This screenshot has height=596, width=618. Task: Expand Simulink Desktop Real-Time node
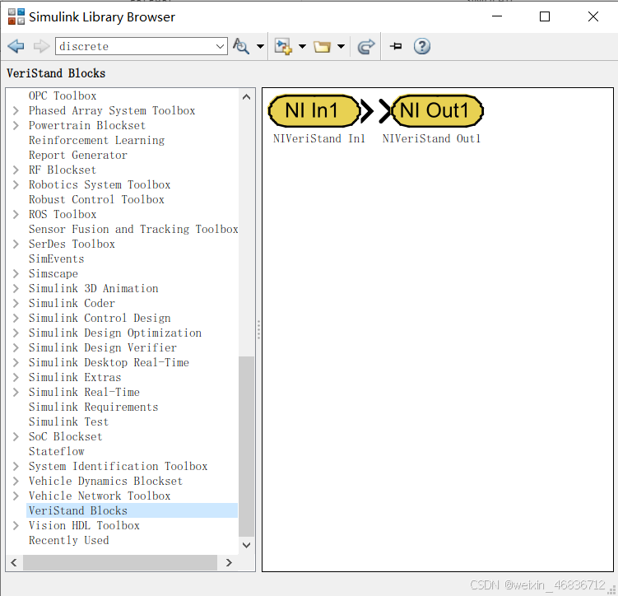[x=16, y=363]
